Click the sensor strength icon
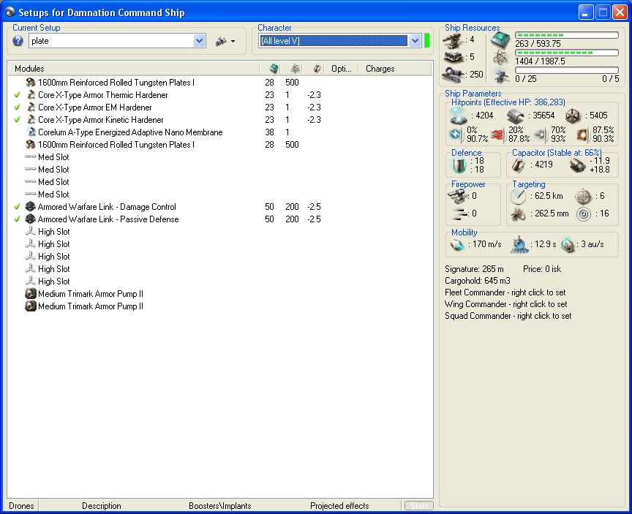Screen dimensions: 632x514 click(x=583, y=214)
